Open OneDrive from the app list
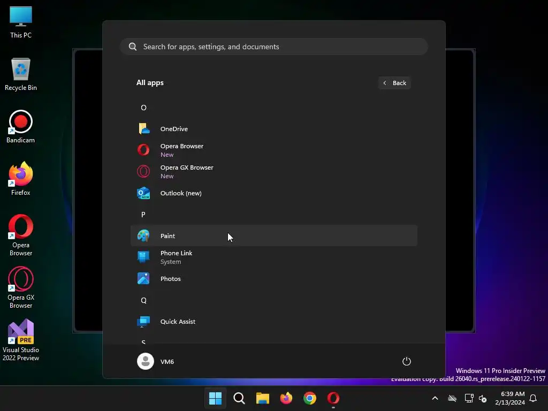The image size is (548, 411). [273, 129]
